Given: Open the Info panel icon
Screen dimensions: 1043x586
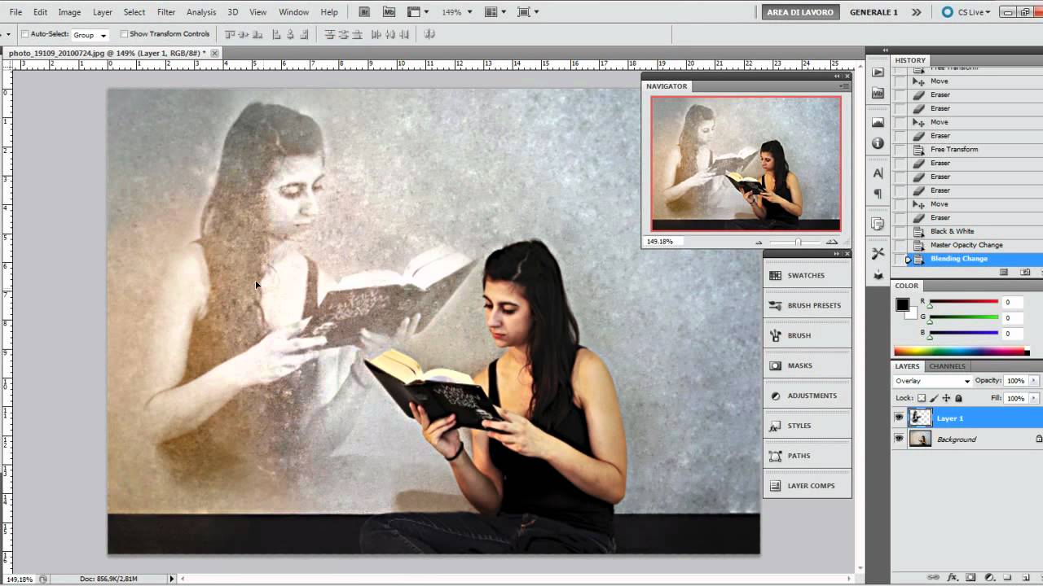Looking at the screenshot, I should (878, 143).
